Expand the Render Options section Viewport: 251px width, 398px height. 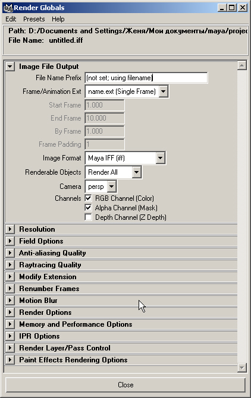10,312
